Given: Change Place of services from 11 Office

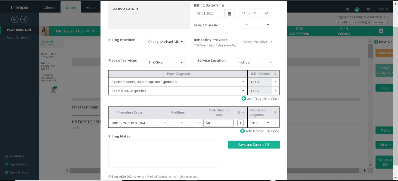Looking at the screenshot, I should [x=165, y=62].
